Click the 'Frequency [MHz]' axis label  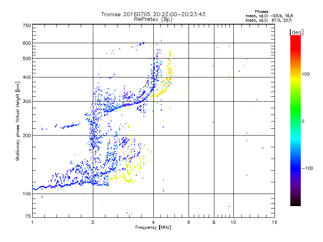coord(153,227)
